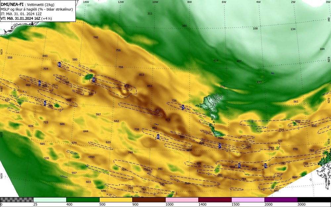The image size is (331, 207).
Task: Click the map value "915"
Action: (x=167, y=120)
